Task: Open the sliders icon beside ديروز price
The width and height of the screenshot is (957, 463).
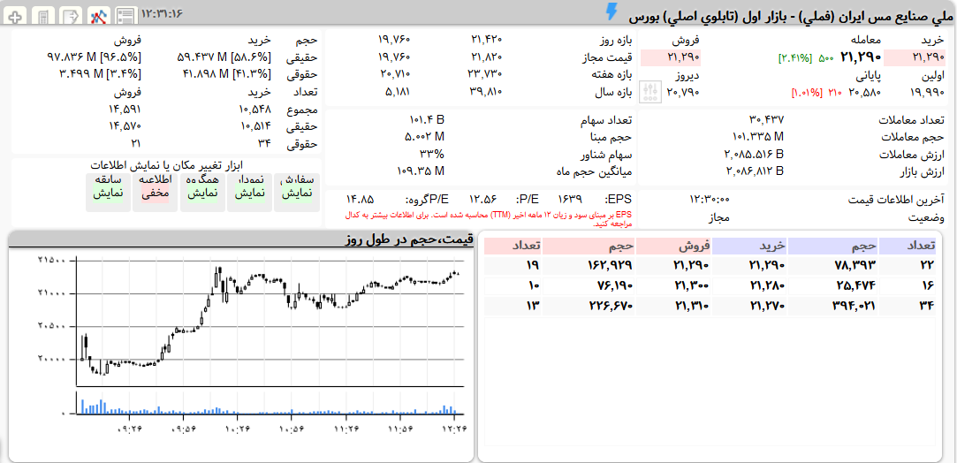Action: click(649, 91)
